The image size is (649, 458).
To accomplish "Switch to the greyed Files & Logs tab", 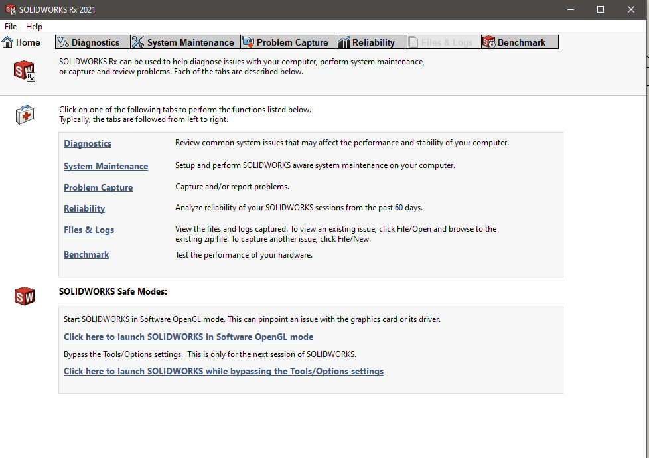I will 443,42.
